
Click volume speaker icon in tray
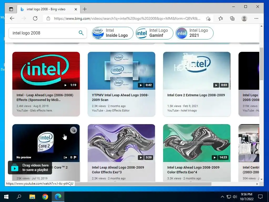point(235,197)
